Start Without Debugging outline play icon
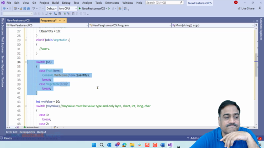The width and height of the screenshot is (264, 148). pyautogui.click(x=109, y=8)
